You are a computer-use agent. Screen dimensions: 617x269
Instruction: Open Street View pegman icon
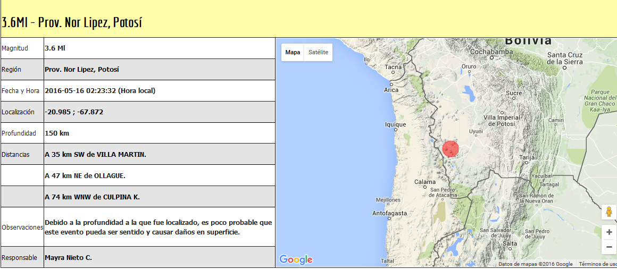point(609,212)
